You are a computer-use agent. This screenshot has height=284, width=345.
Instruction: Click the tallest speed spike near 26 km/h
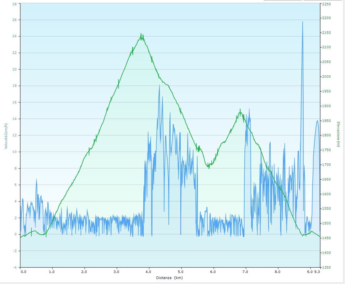pyautogui.click(x=302, y=22)
